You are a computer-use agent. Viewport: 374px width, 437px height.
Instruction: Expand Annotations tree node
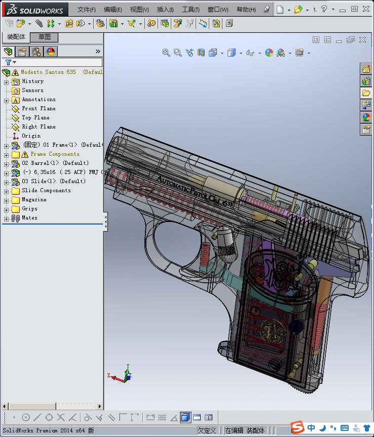[x=7, y=101]
